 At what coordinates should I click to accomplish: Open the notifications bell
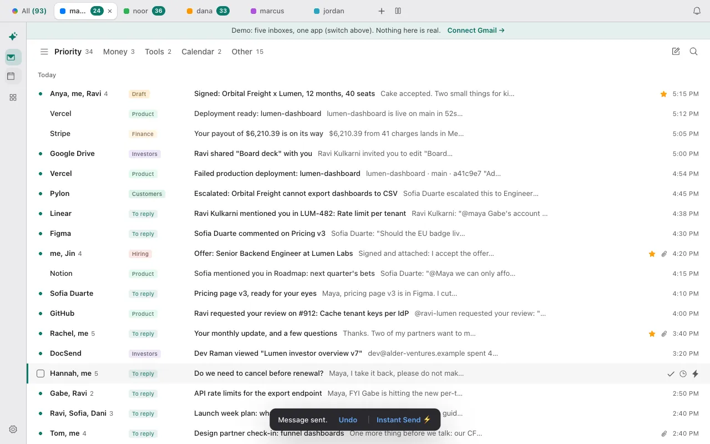point(697,11)
